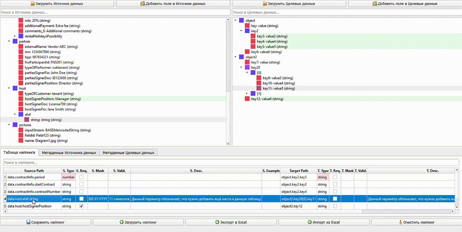Image resolution: width=462 pixels, height=232 pixels.
Task: Toggle T. Req. checkbox for object2.key28[0].key11
Action: tap(335, 199)
